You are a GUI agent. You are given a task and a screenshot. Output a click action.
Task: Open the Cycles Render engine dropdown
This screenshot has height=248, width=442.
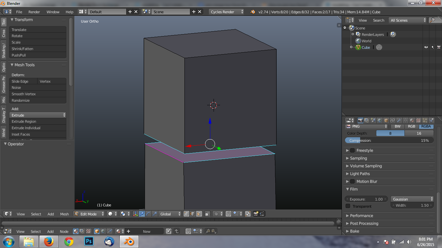coord(227,12)
